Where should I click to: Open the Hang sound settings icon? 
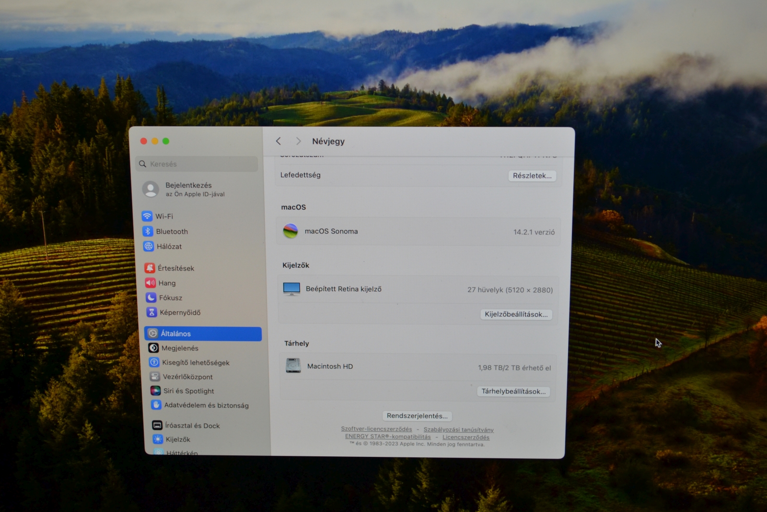[150, 283]
